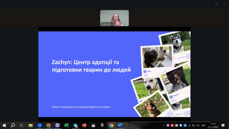Screen dimensions: 229x129
Task: Open the volume control in system tray
Action: tap(198, 125)
